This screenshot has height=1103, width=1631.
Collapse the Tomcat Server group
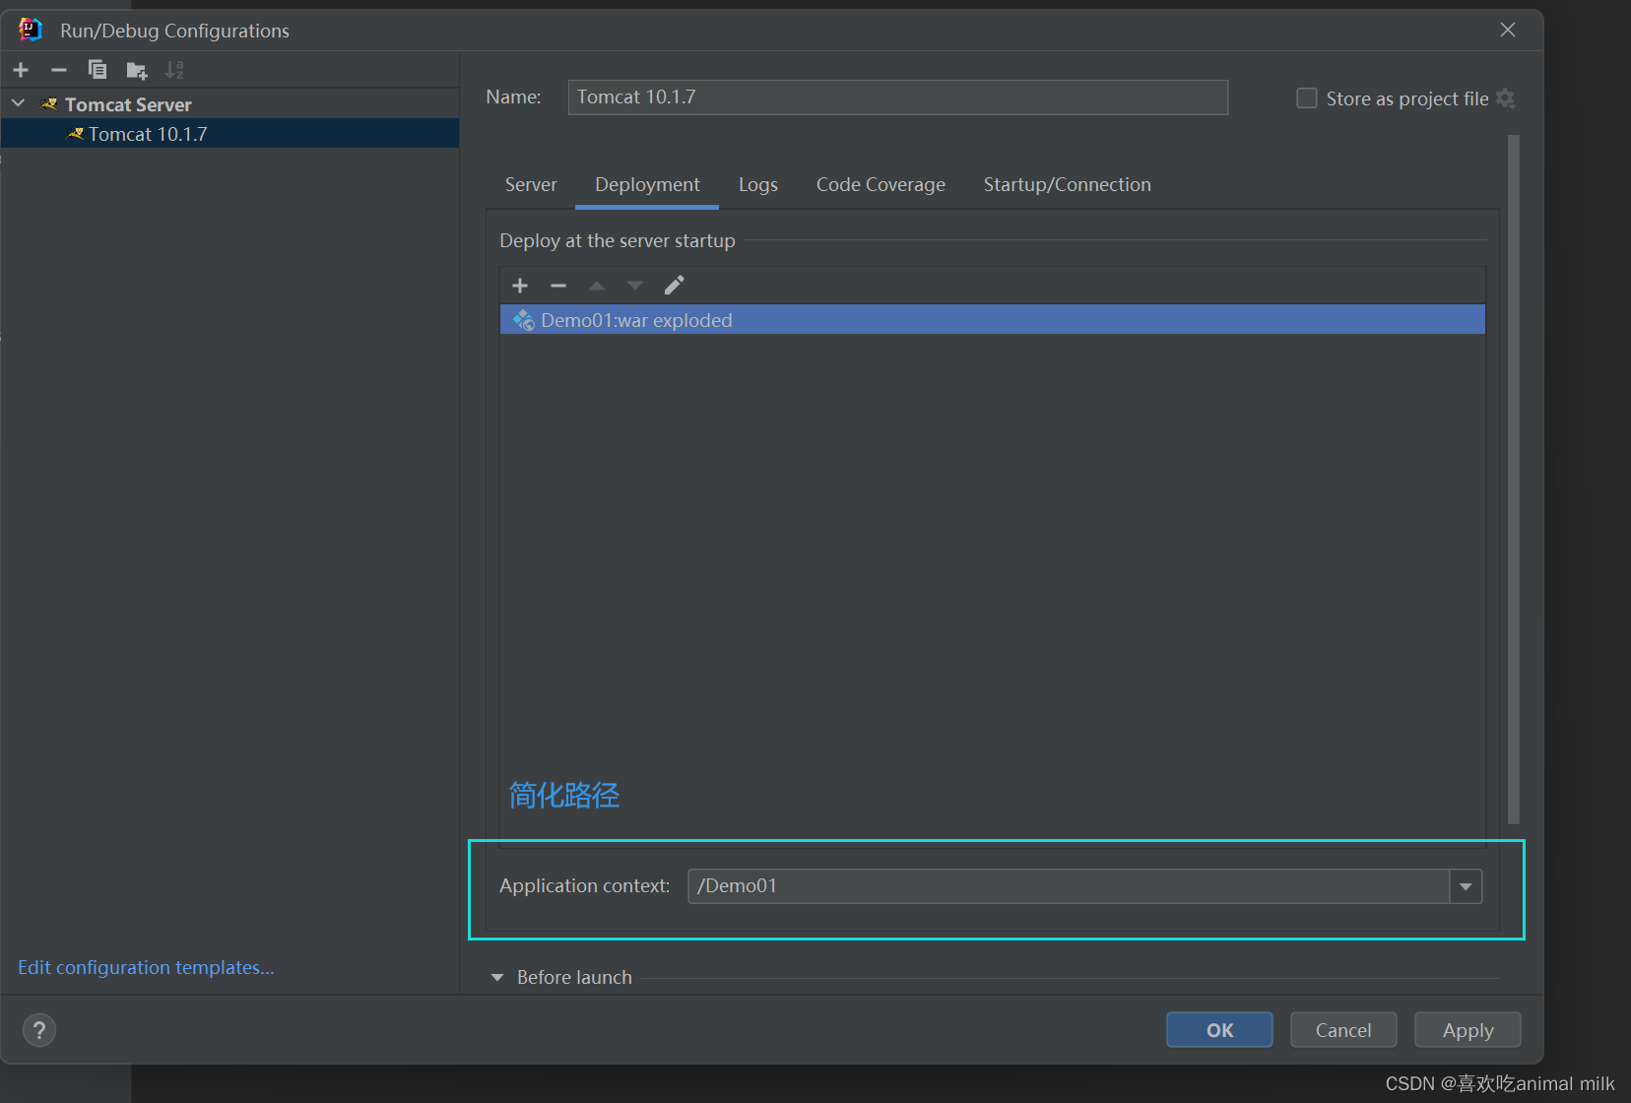[17, 102]
